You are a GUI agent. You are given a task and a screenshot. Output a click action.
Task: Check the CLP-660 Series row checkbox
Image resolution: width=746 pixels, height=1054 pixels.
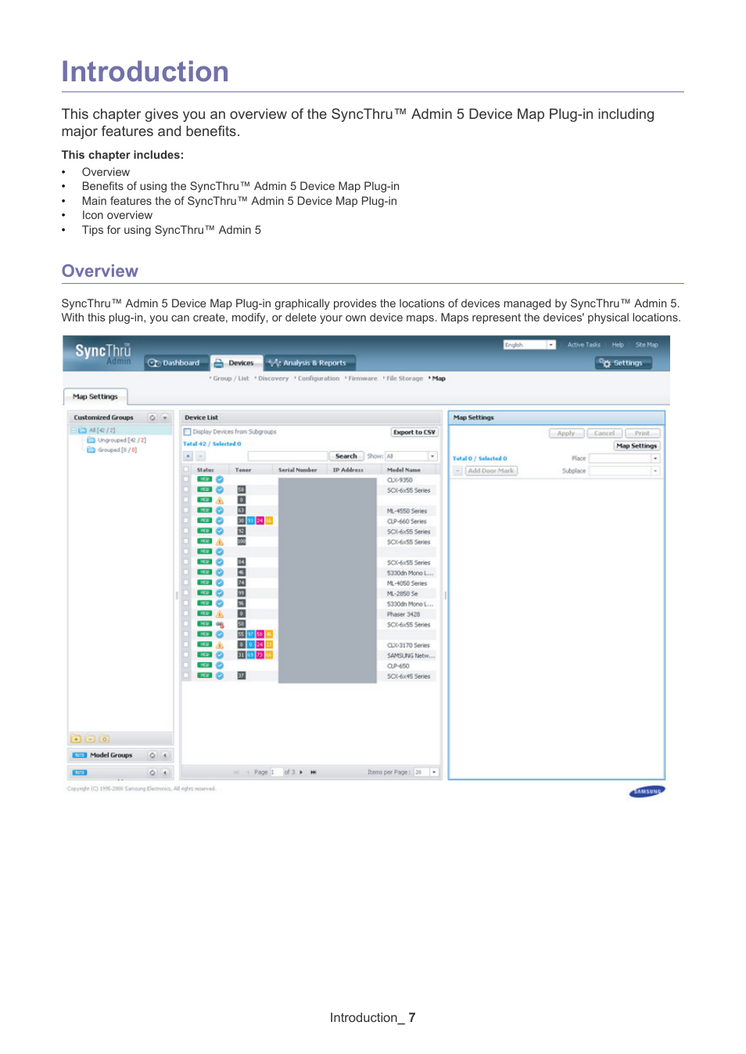coord(186,521)
